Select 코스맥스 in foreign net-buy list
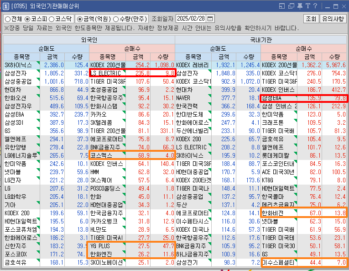This screenshot has width=349, height=271. pyautogui.click(x=101, y=155)
